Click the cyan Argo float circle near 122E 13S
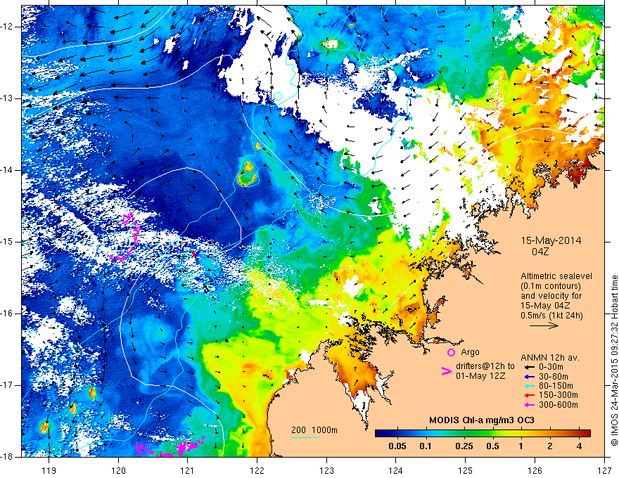 [x=278, y=96]
